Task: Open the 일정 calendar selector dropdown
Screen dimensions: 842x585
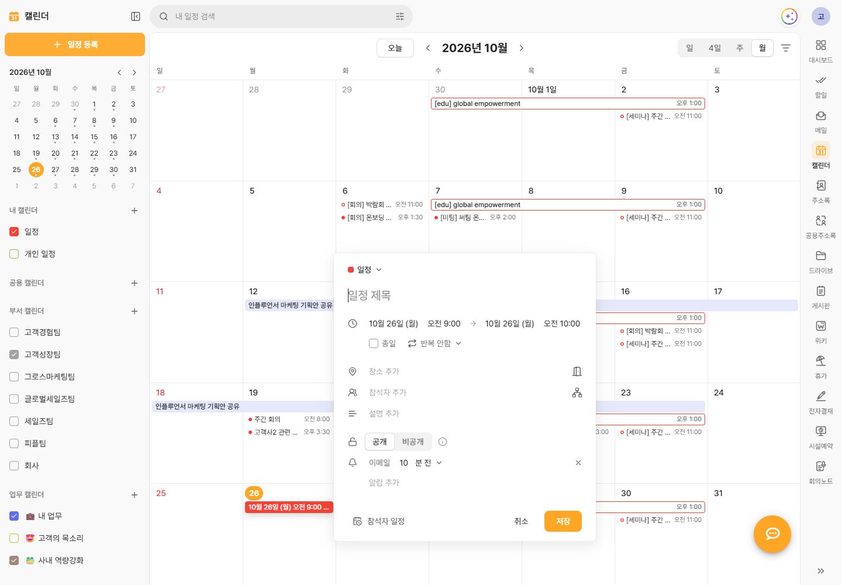Action: 365,270
